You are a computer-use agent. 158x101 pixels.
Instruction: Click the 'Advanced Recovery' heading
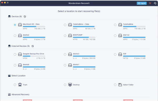[x=21, y=94]
